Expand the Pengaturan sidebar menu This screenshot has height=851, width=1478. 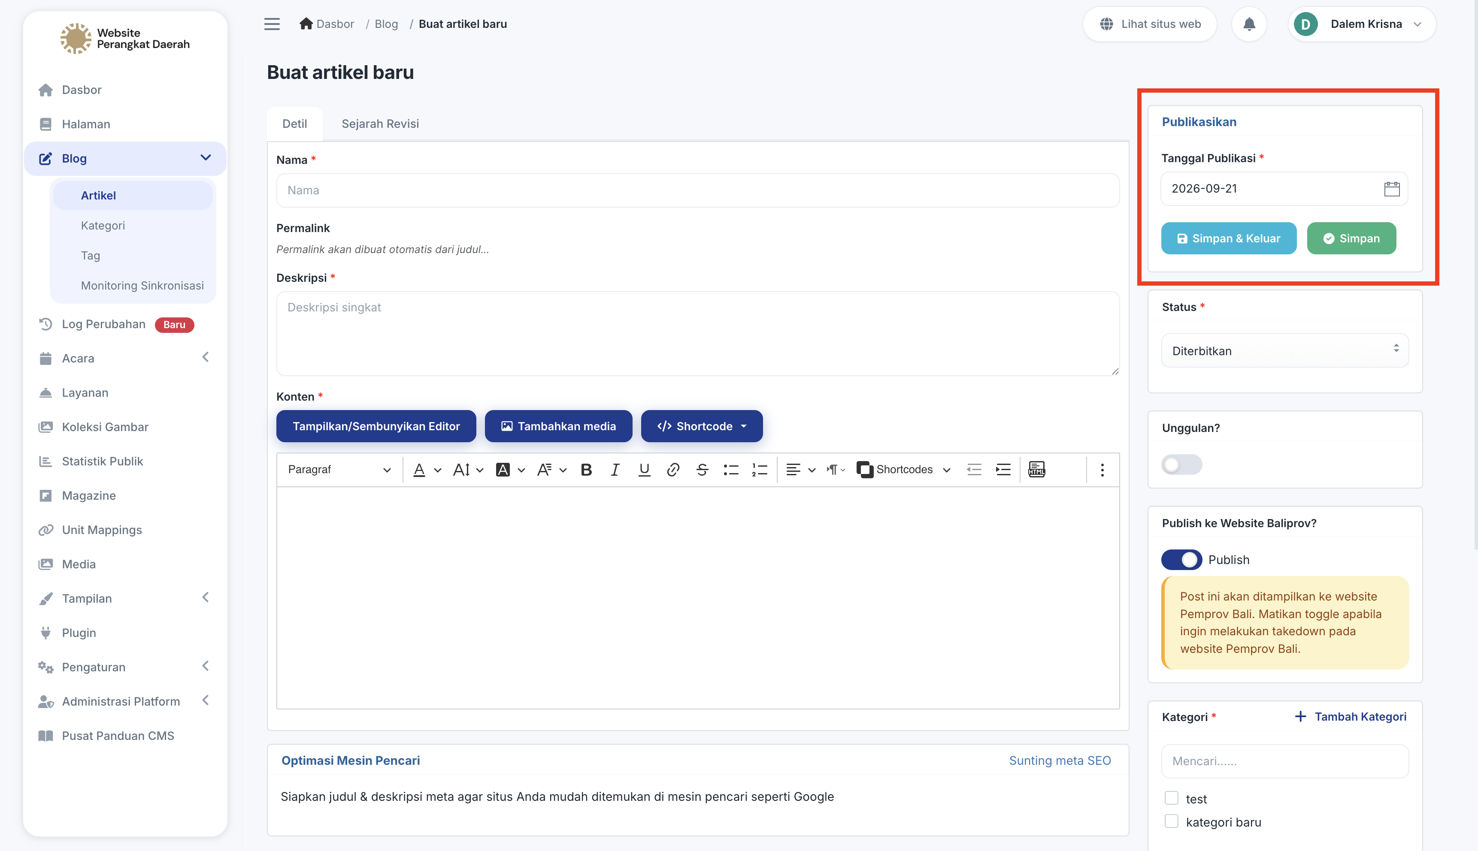click(x=124, y=667)
